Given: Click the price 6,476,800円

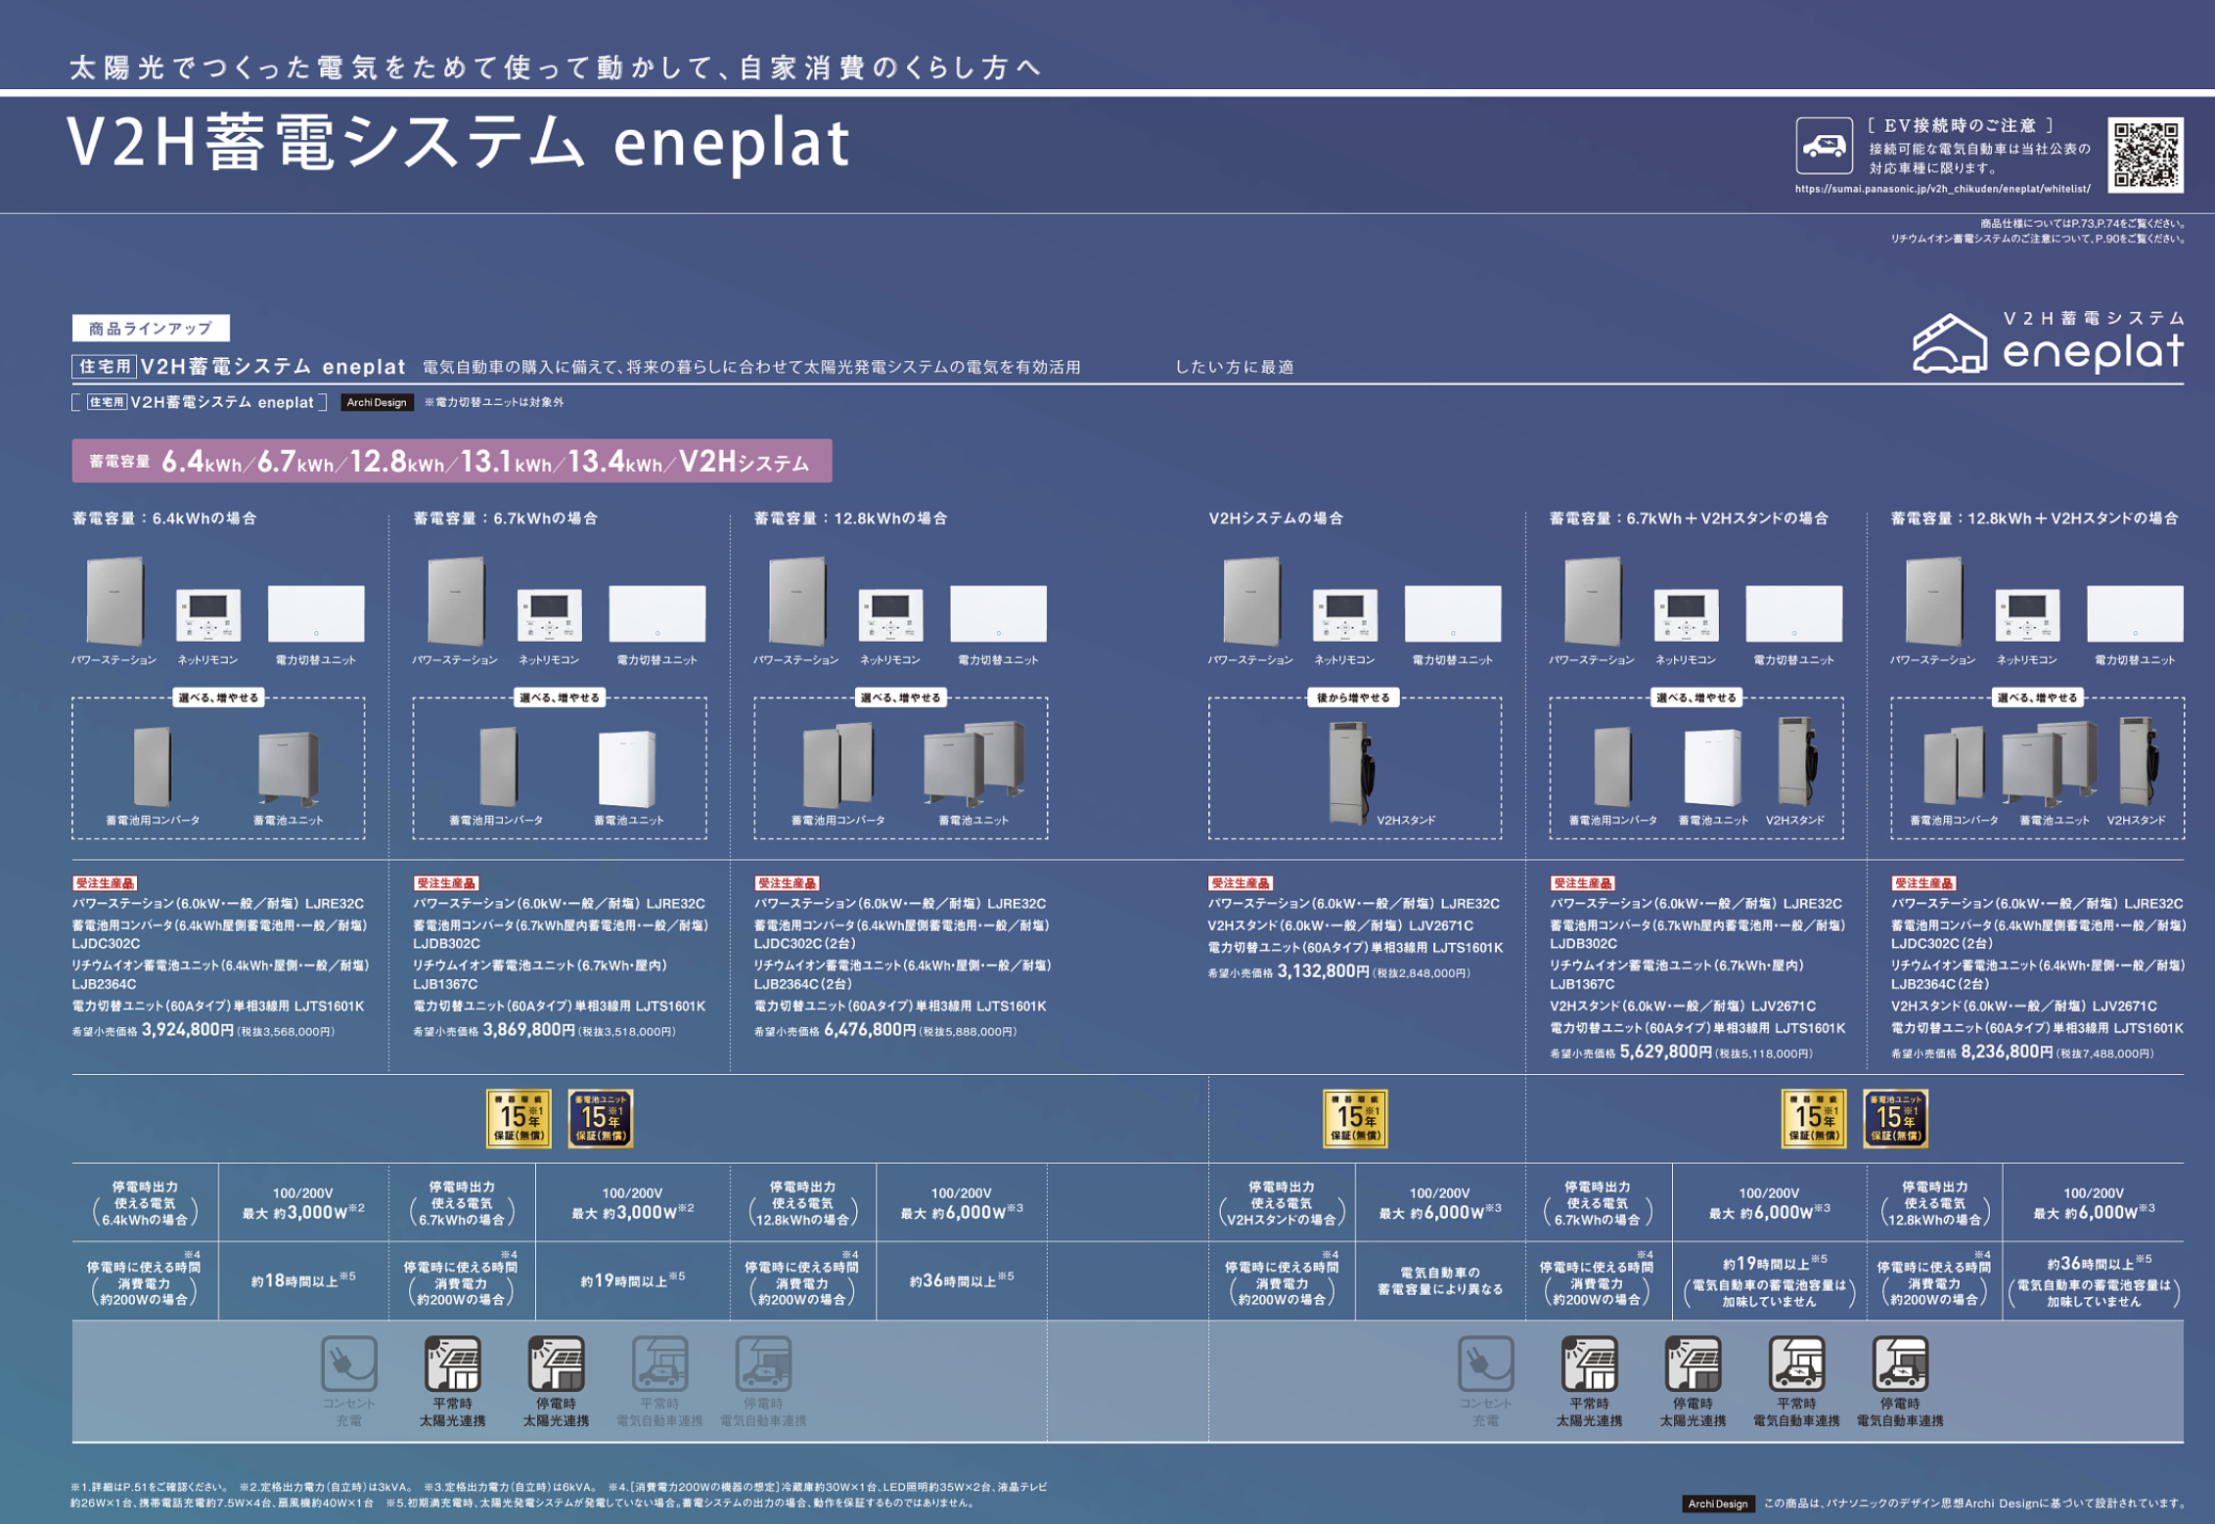Looking at the screenshot, I should pyautogui.click(x=870, y=1030).
